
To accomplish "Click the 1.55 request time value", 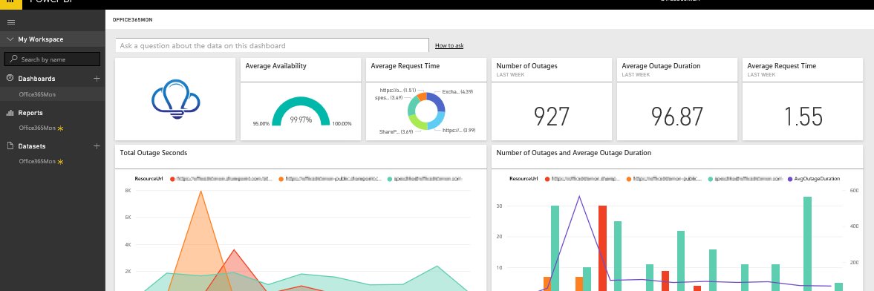I will pyautogui.click(x=803, y=117).
